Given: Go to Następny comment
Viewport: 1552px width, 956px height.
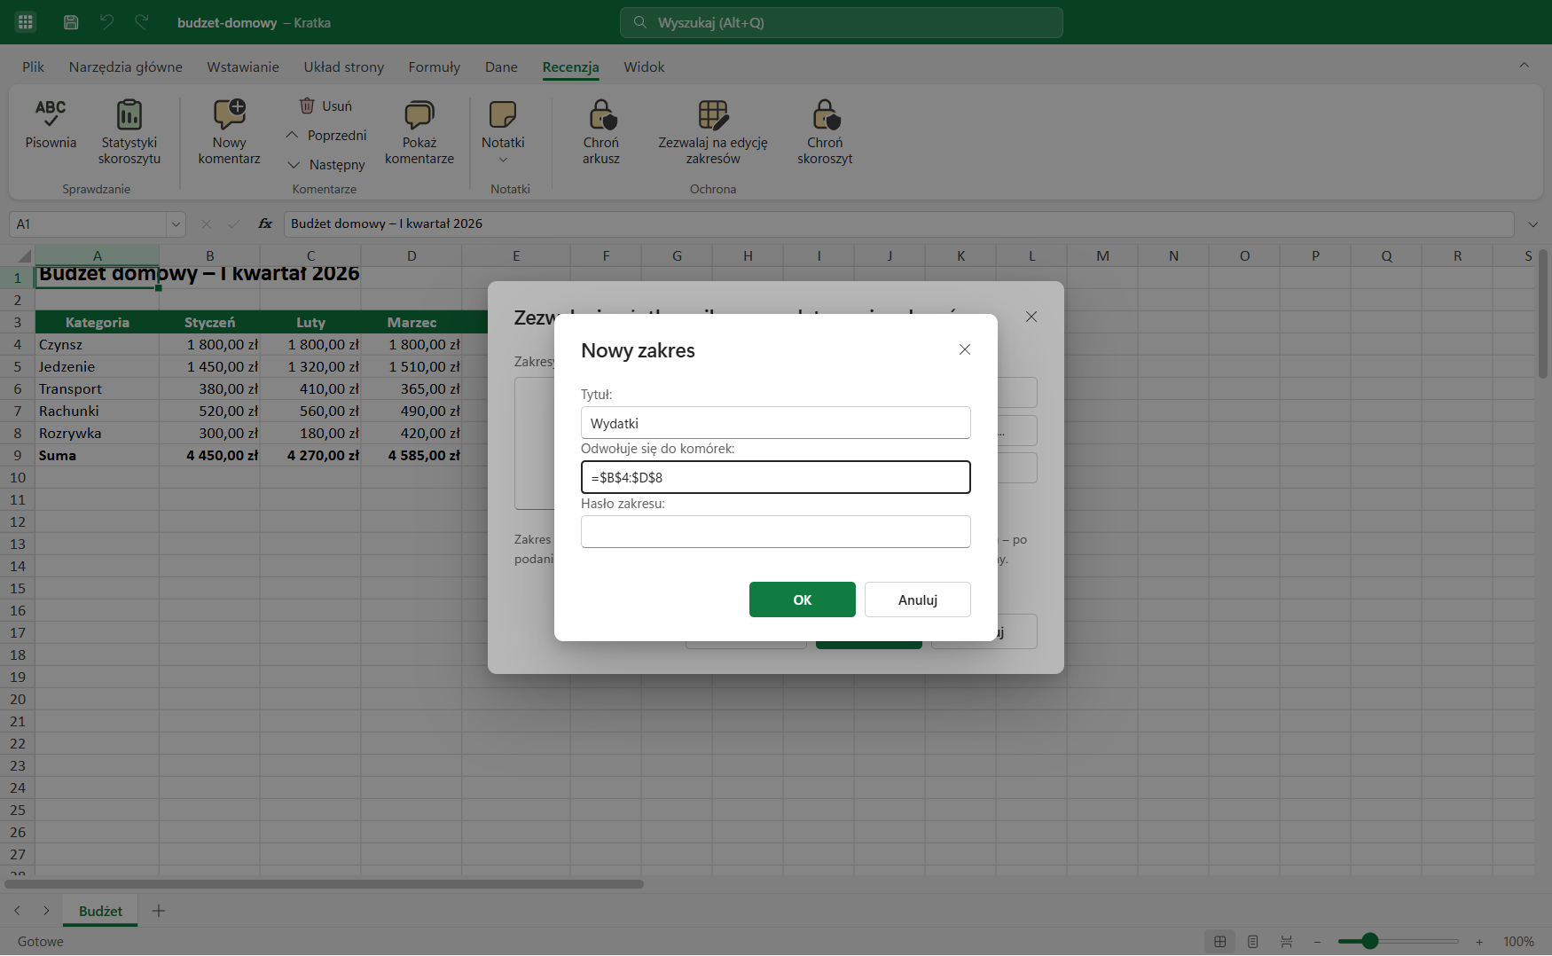Looking at the screenshot, I should coord(326,164).
